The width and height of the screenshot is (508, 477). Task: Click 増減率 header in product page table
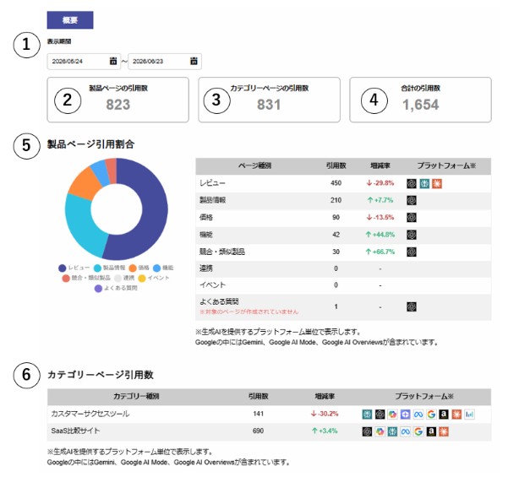point(380,165)
